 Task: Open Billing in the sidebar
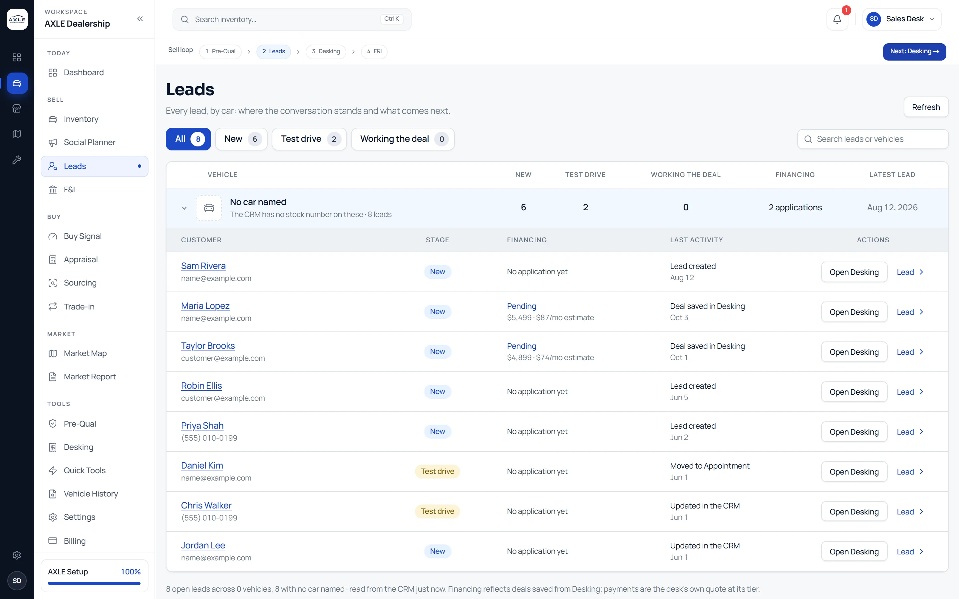(94, 541)
